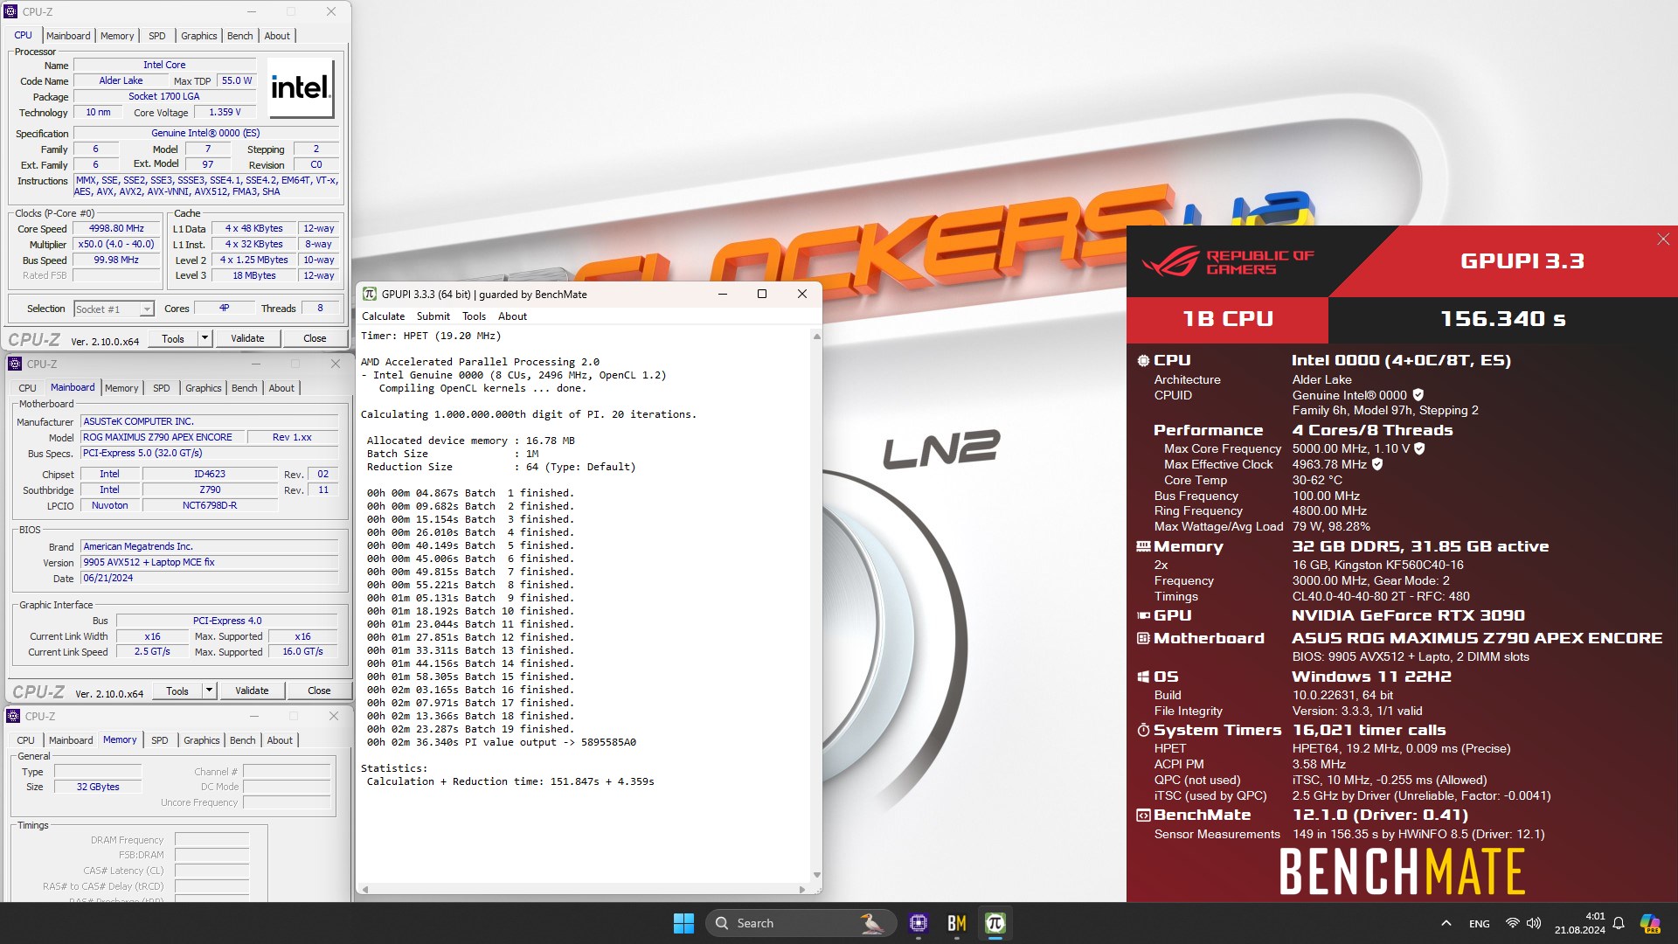This screenshot has width=1678, height=944.
Task: Click the taskbar Search box
Action: tap(801, 923)
